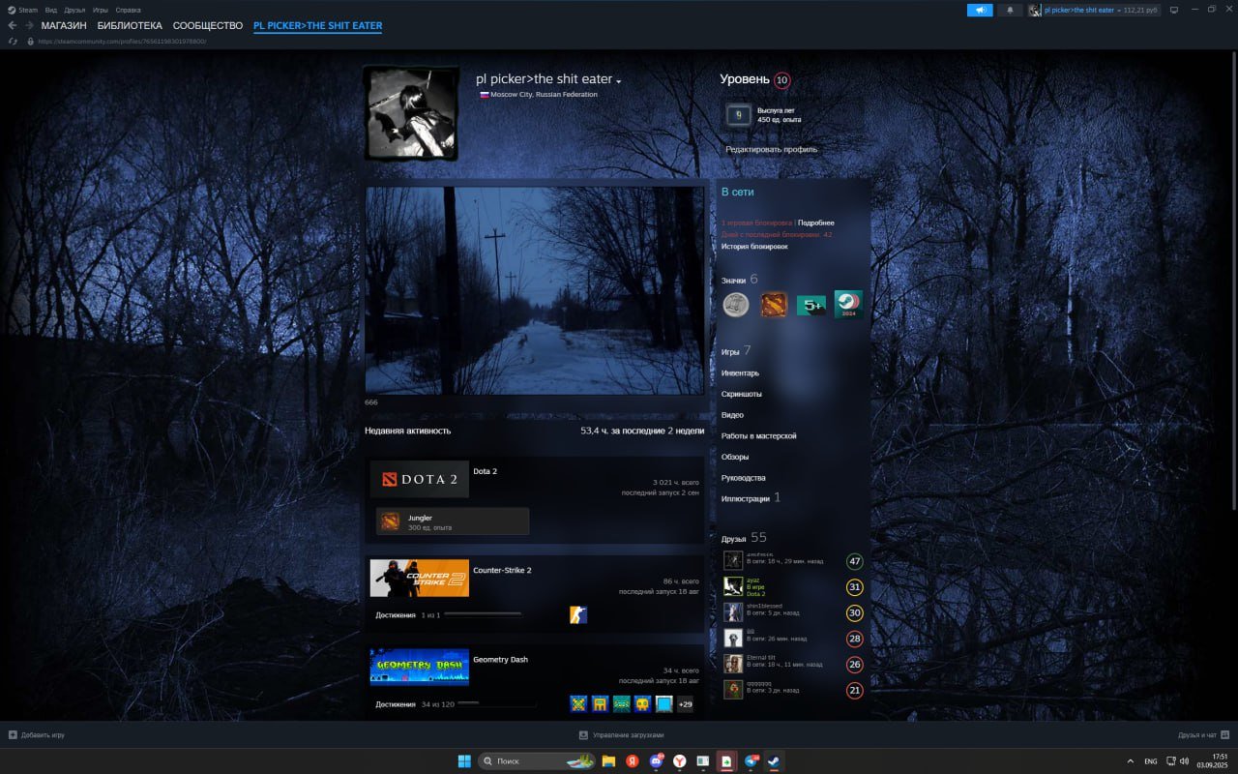Open the Add game plus icon

13,735
